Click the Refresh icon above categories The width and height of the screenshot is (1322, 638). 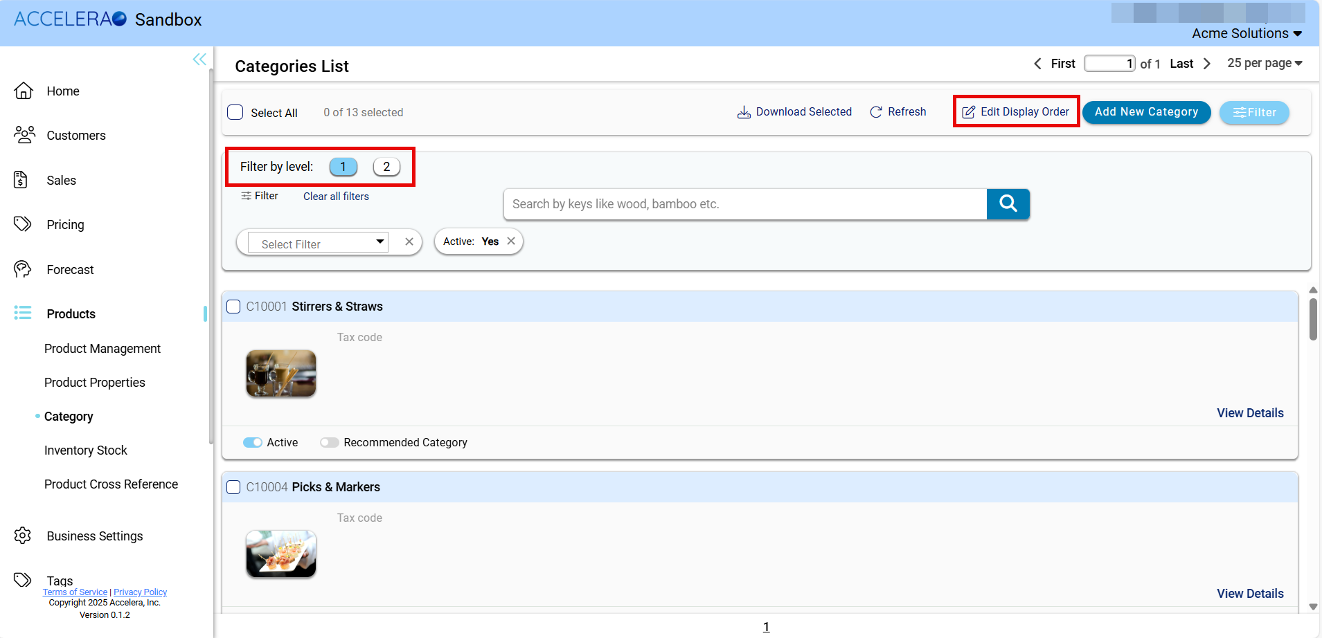[877, 111]
